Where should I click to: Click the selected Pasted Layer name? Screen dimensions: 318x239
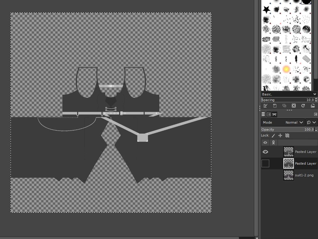tap(305, 163)
